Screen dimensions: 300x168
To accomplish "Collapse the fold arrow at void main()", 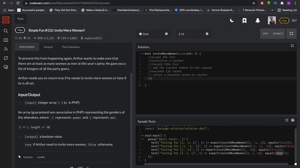I will 142,136.
